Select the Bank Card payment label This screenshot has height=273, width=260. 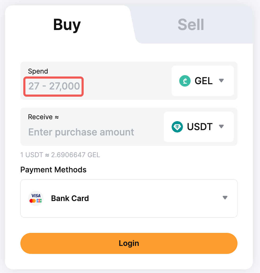[70, 198]
